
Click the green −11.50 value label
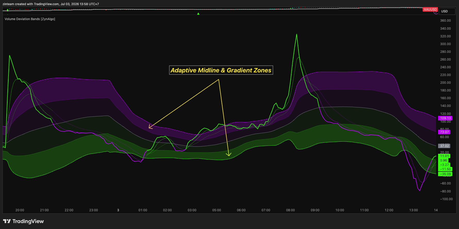(x=445, y=169)
